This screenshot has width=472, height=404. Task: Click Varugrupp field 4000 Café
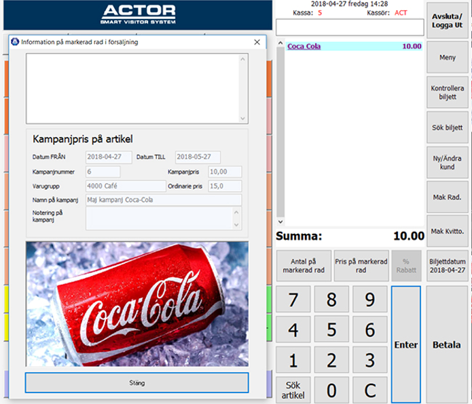[126, 186]
